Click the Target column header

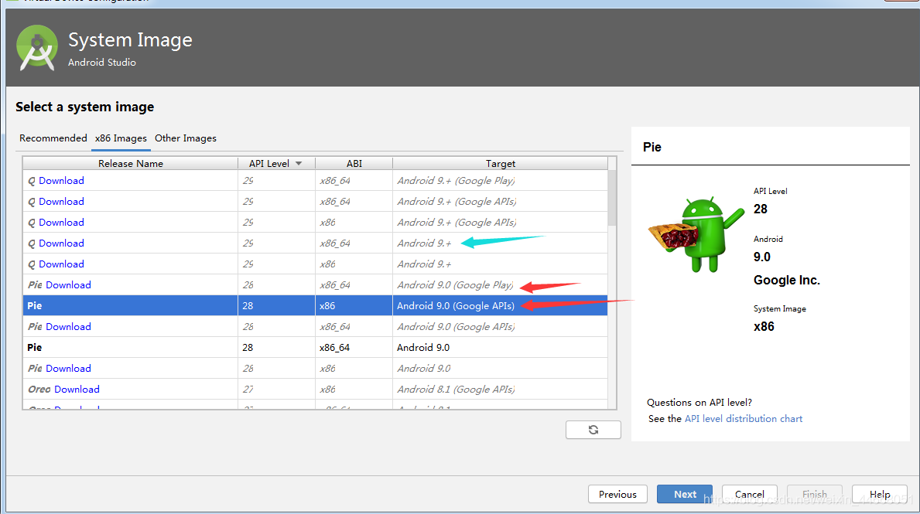click(x=501, y=164)
